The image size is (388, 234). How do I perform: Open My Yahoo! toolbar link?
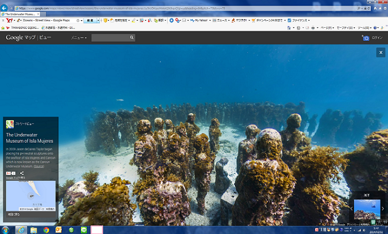coord(199,20)
